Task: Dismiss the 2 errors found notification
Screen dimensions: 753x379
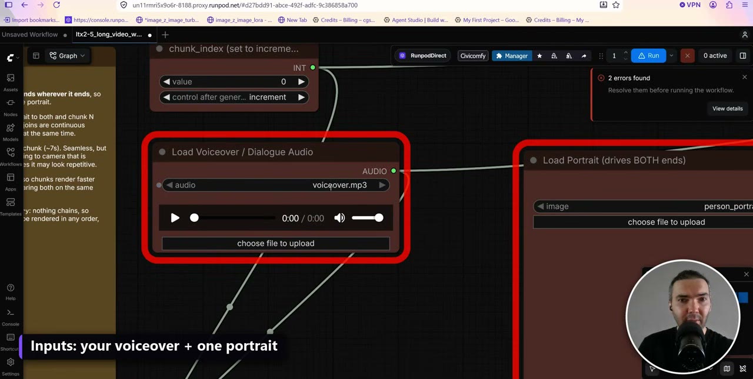Action: (745, 78)
